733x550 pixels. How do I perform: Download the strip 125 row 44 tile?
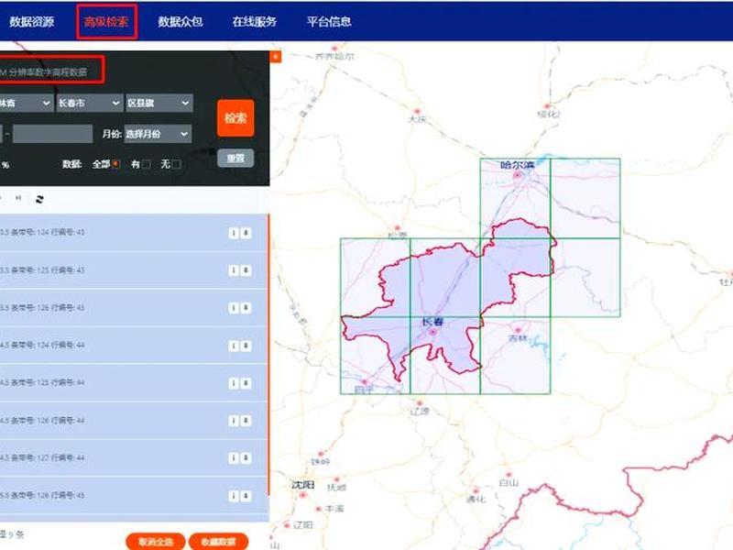point(246,383)
